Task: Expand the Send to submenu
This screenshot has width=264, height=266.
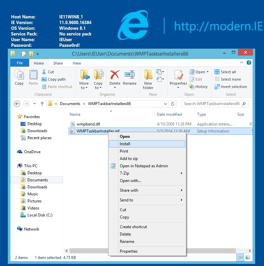Action: point(147,200)
